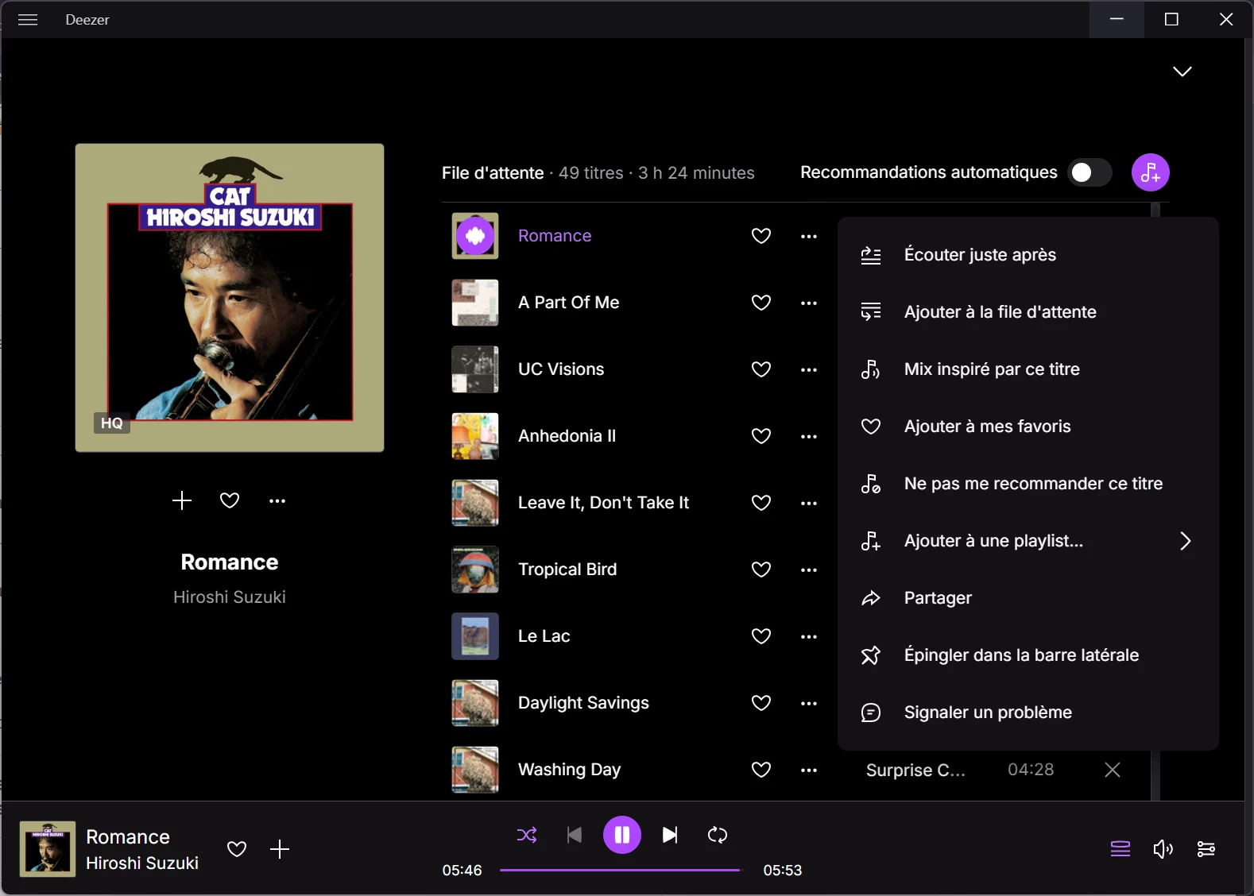Image resolution: width=1254 pixels, height=896 pixels.
Task: Like the track Tropical Bird
Action: 761,570
